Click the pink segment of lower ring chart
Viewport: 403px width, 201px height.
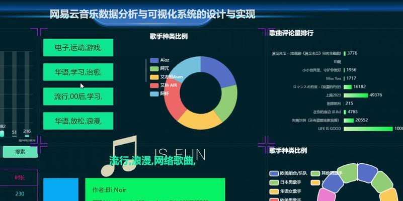325,195
